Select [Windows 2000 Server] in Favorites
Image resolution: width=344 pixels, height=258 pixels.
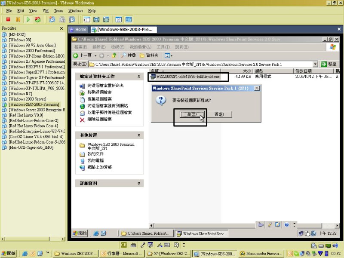click(28, 99)
